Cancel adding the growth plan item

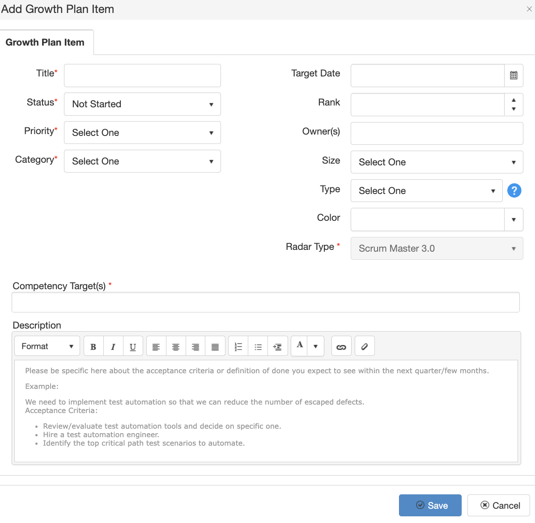pos(498,505)
